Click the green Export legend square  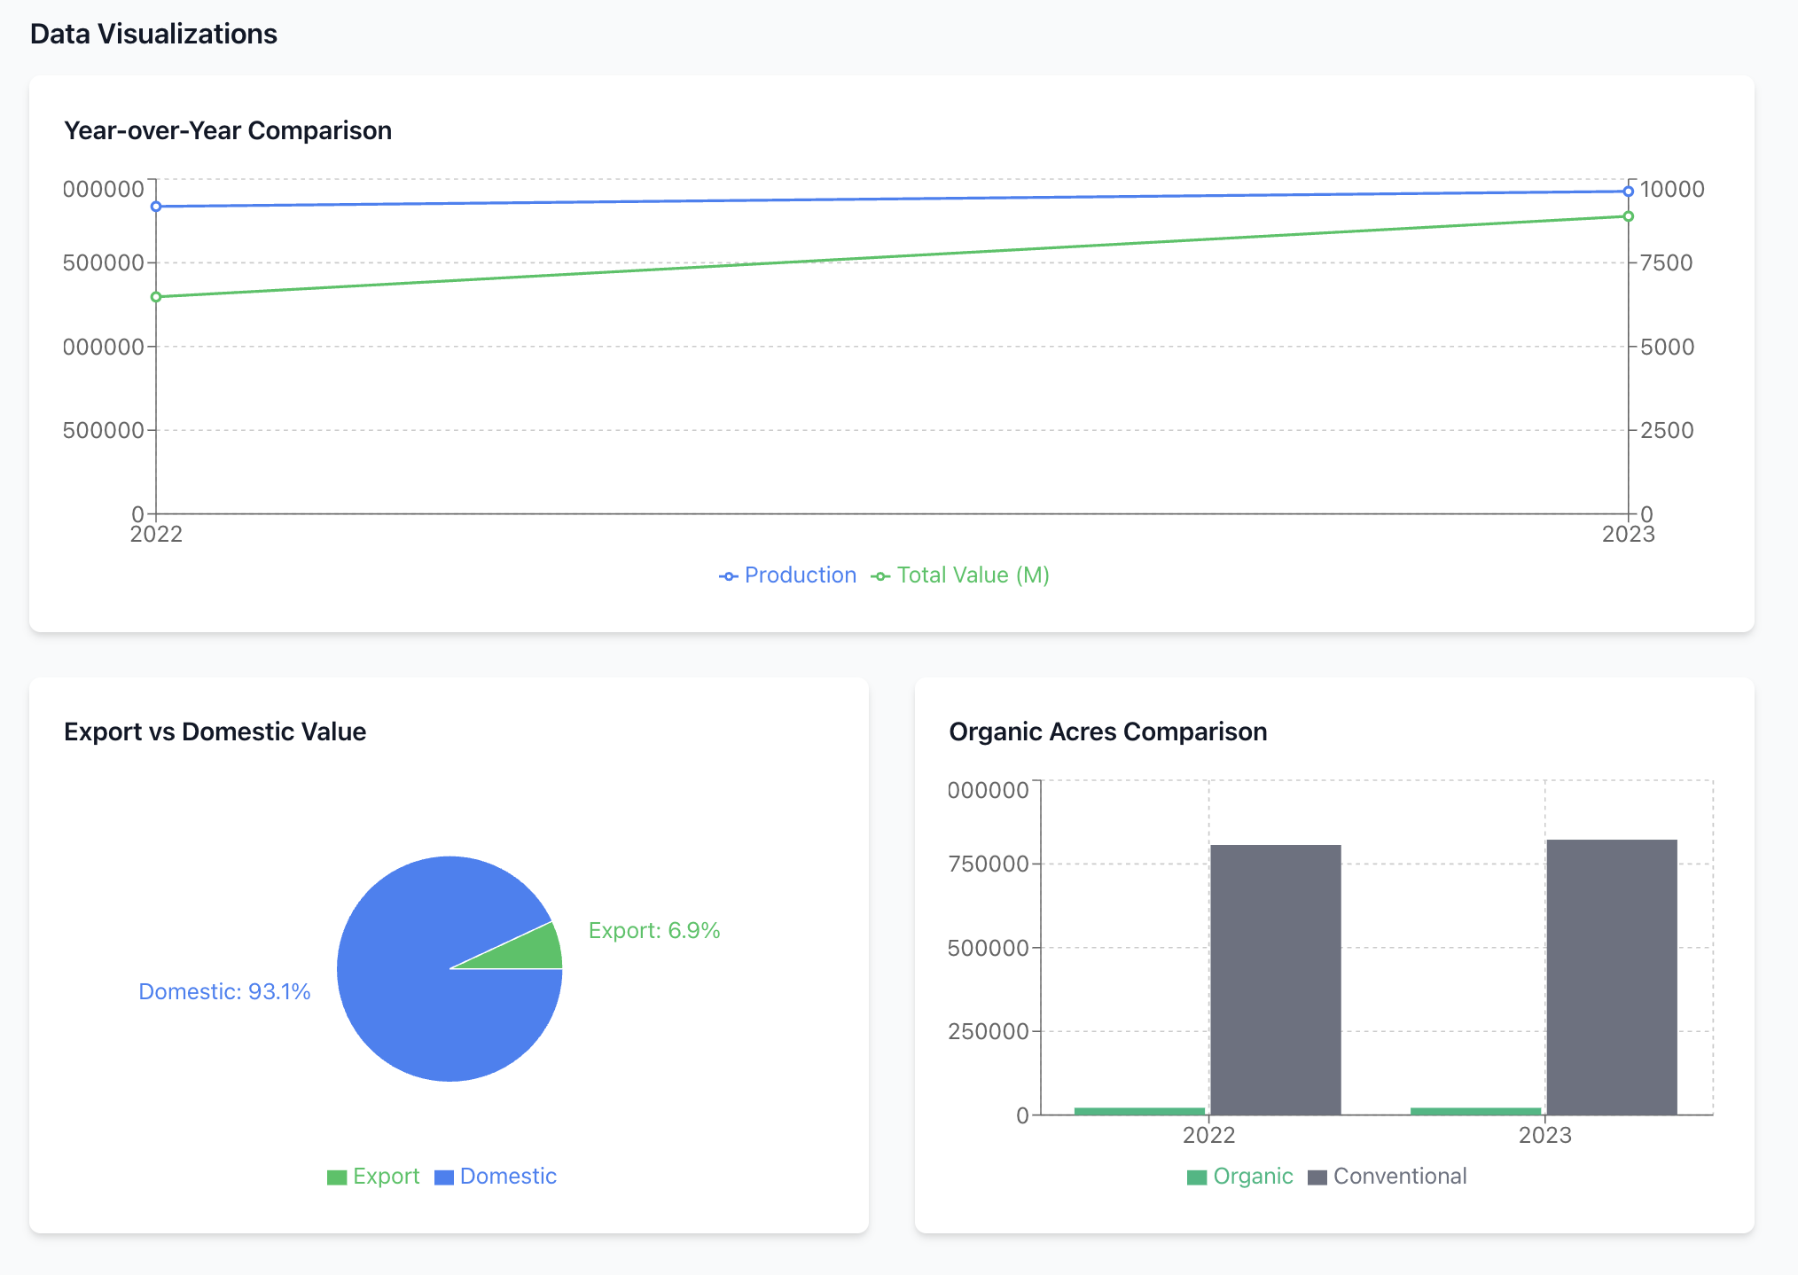click(x=337, y=1177)
